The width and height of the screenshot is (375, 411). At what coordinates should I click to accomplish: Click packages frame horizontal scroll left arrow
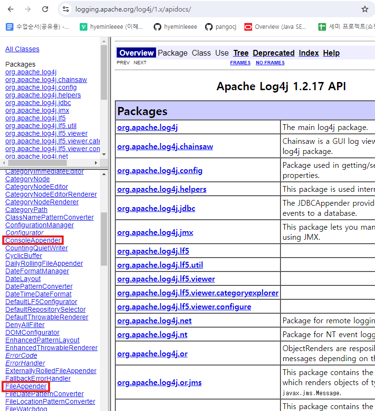point(4,163)
